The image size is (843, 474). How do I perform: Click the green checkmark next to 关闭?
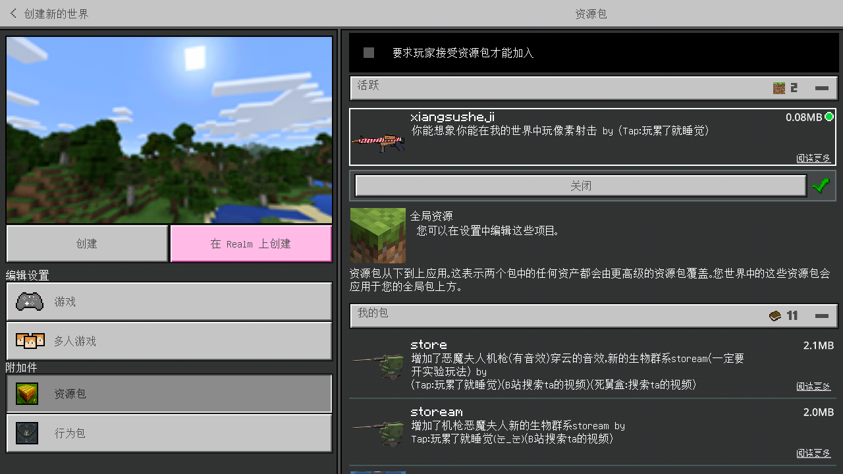[821, 186]
